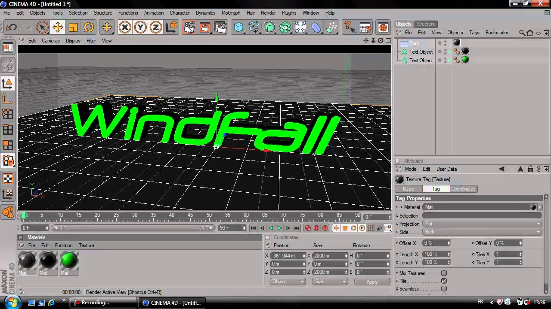Select the Rotate tool
The height and width of the screenshot is (309, 551).
pos(88,28)
